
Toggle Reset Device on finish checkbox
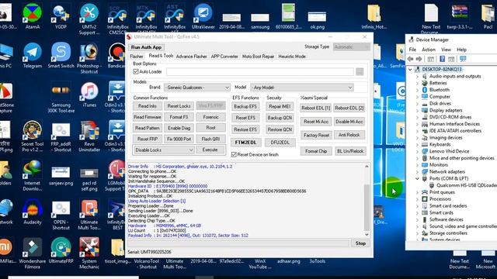[234, 155]
